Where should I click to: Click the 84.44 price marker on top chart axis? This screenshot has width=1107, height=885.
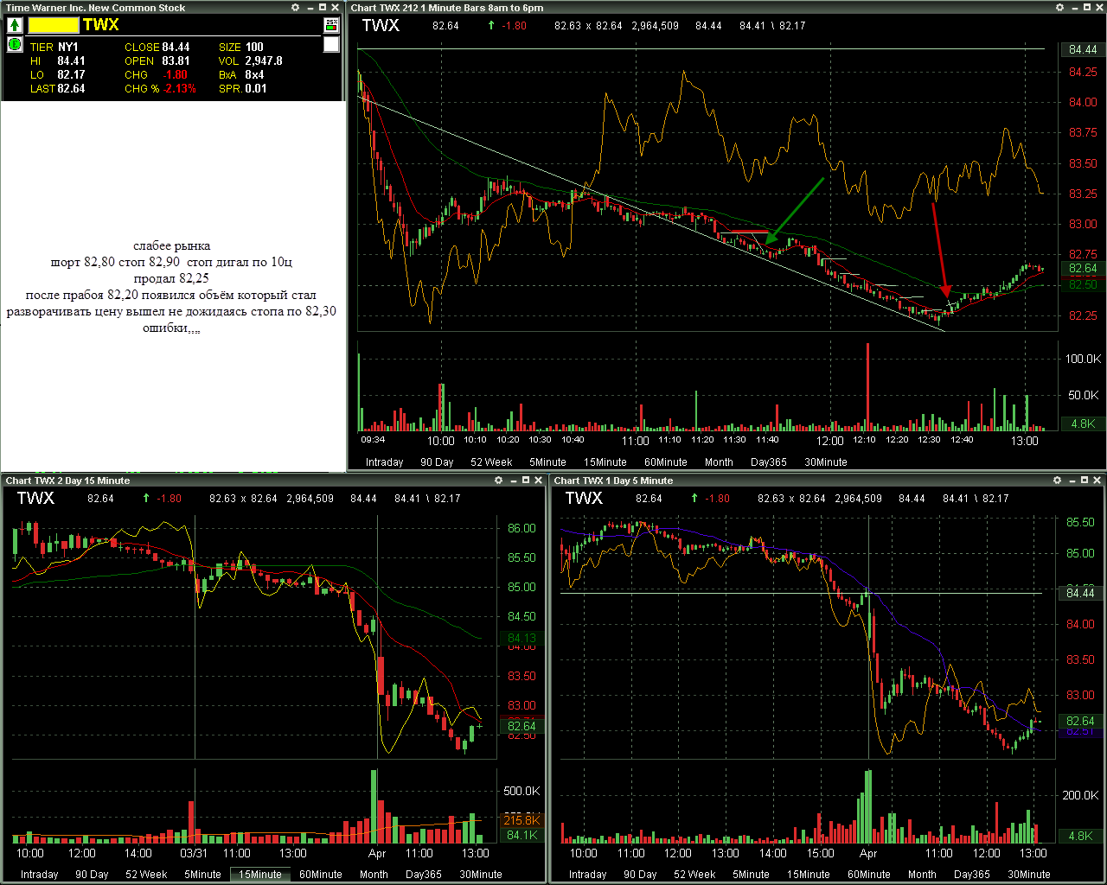coord(1083,49)
